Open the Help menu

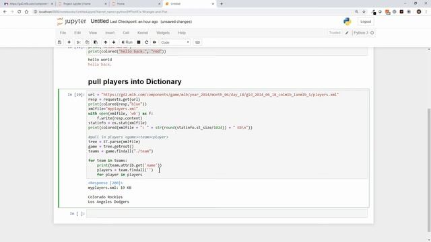tap(182, 33)
